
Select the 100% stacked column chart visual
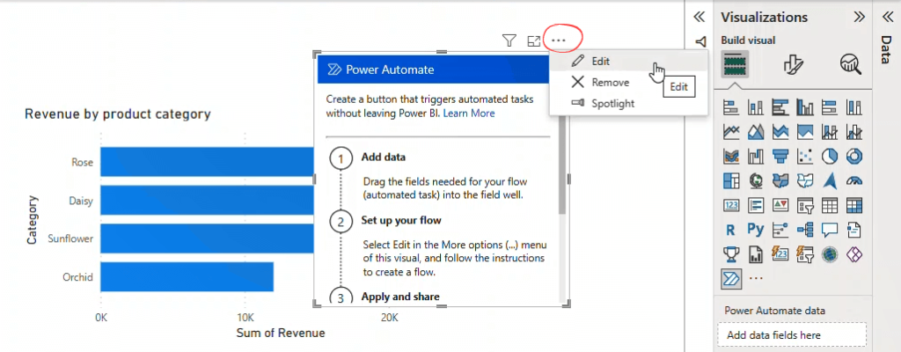(x=855, y=107)
